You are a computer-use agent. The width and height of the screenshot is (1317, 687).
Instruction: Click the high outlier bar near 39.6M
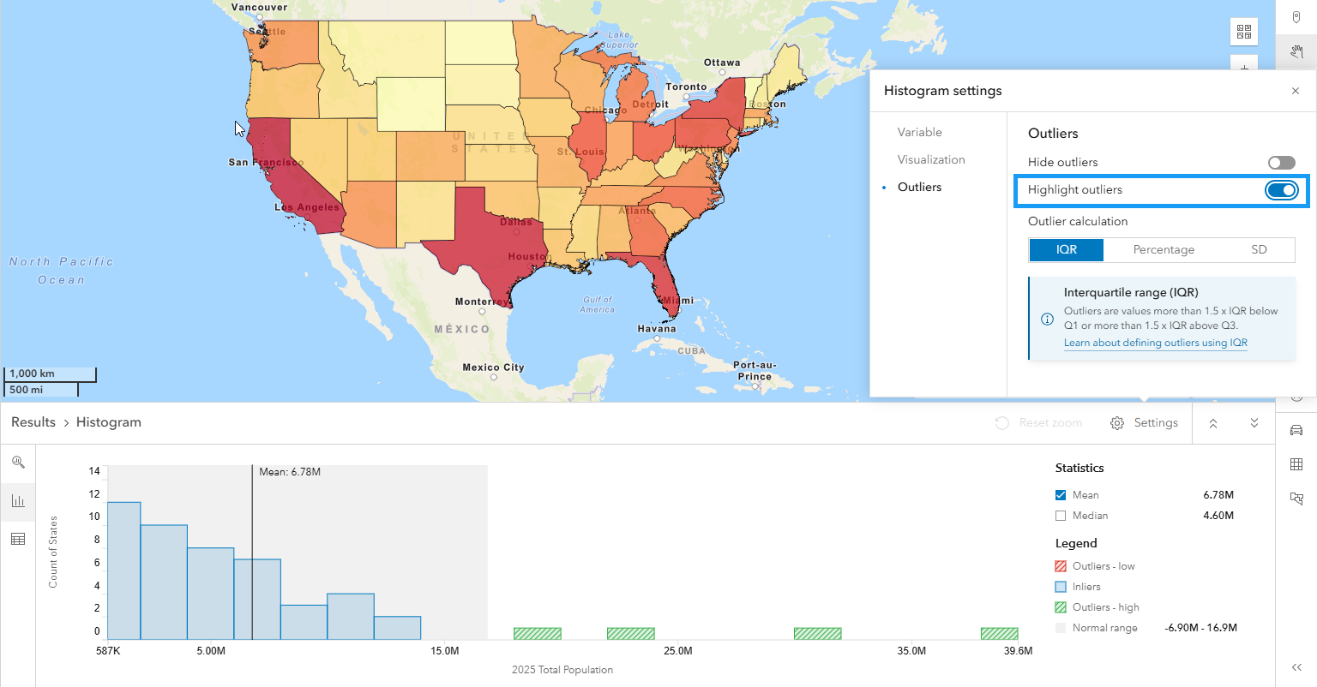point(999,634)
